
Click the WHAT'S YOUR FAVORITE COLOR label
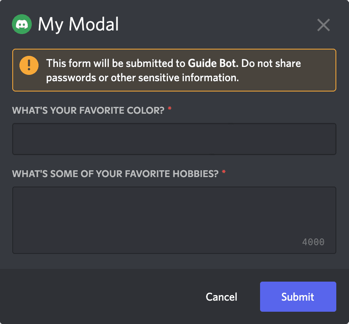[87, 110]
